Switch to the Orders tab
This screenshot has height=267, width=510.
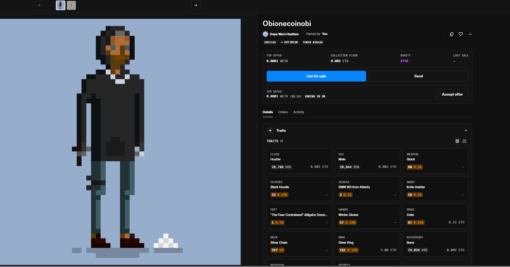point(283,112)
